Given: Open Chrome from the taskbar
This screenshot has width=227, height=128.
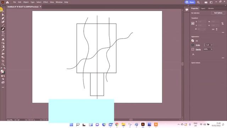Looking at the screenshot, I should (117, 124).
